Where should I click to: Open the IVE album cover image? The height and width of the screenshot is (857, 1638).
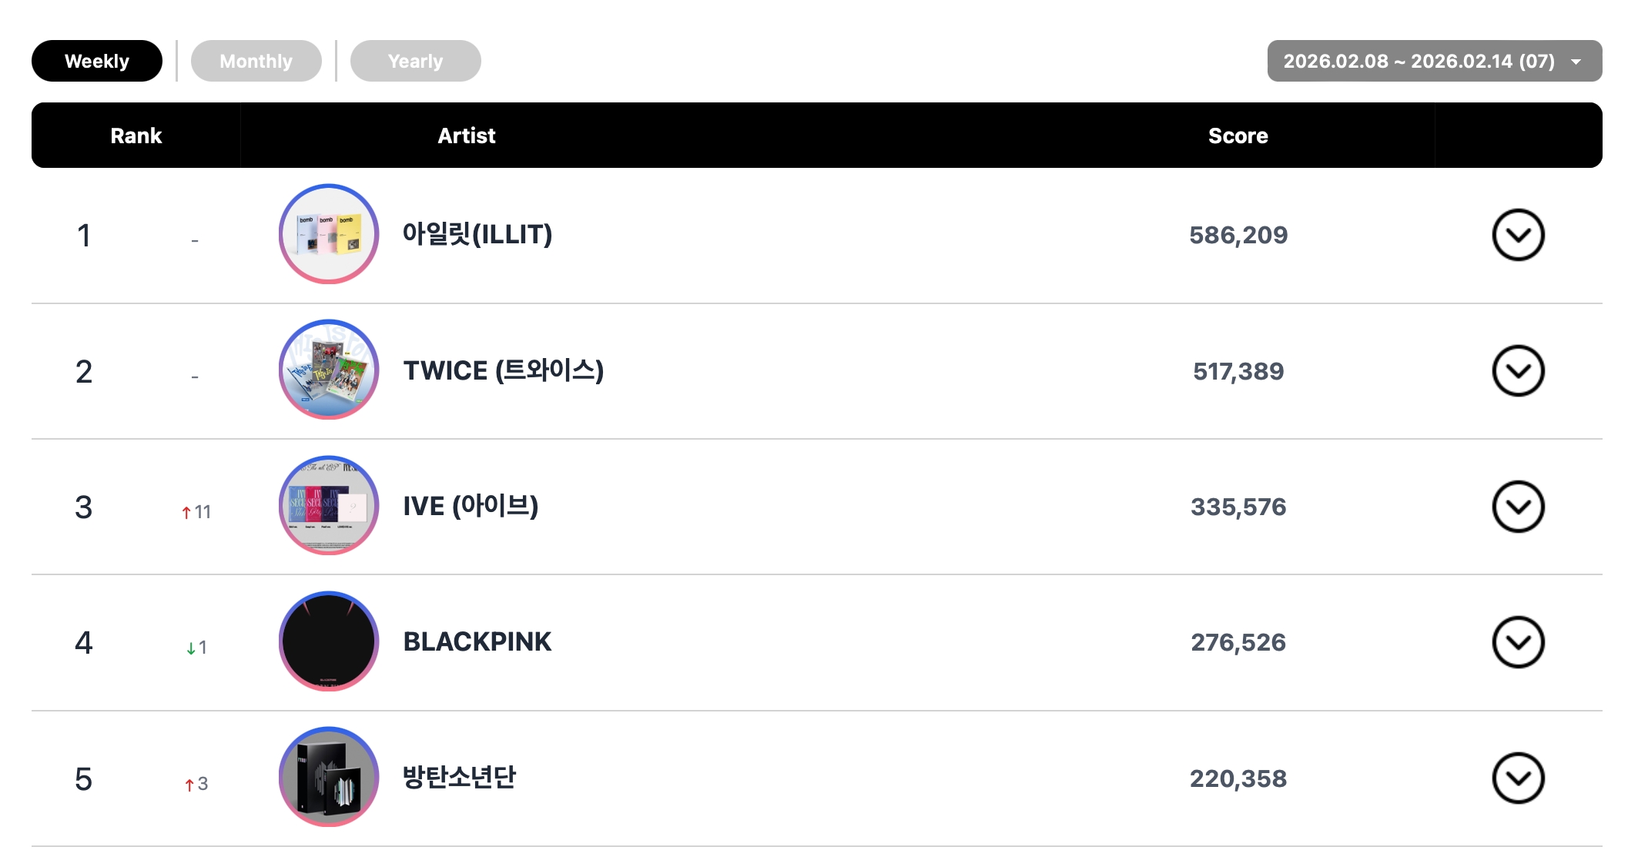click(329, 506)
